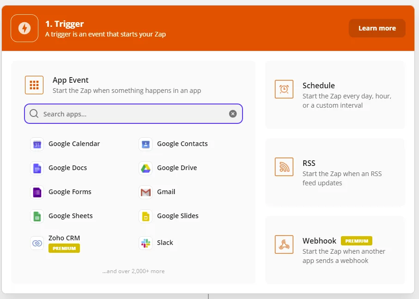
Task: Click the Gmail envelope icon
Action: tap(146, 192)
